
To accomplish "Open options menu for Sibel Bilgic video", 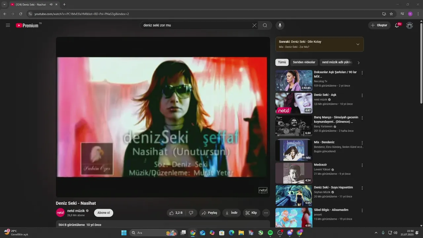I will 362,211.
